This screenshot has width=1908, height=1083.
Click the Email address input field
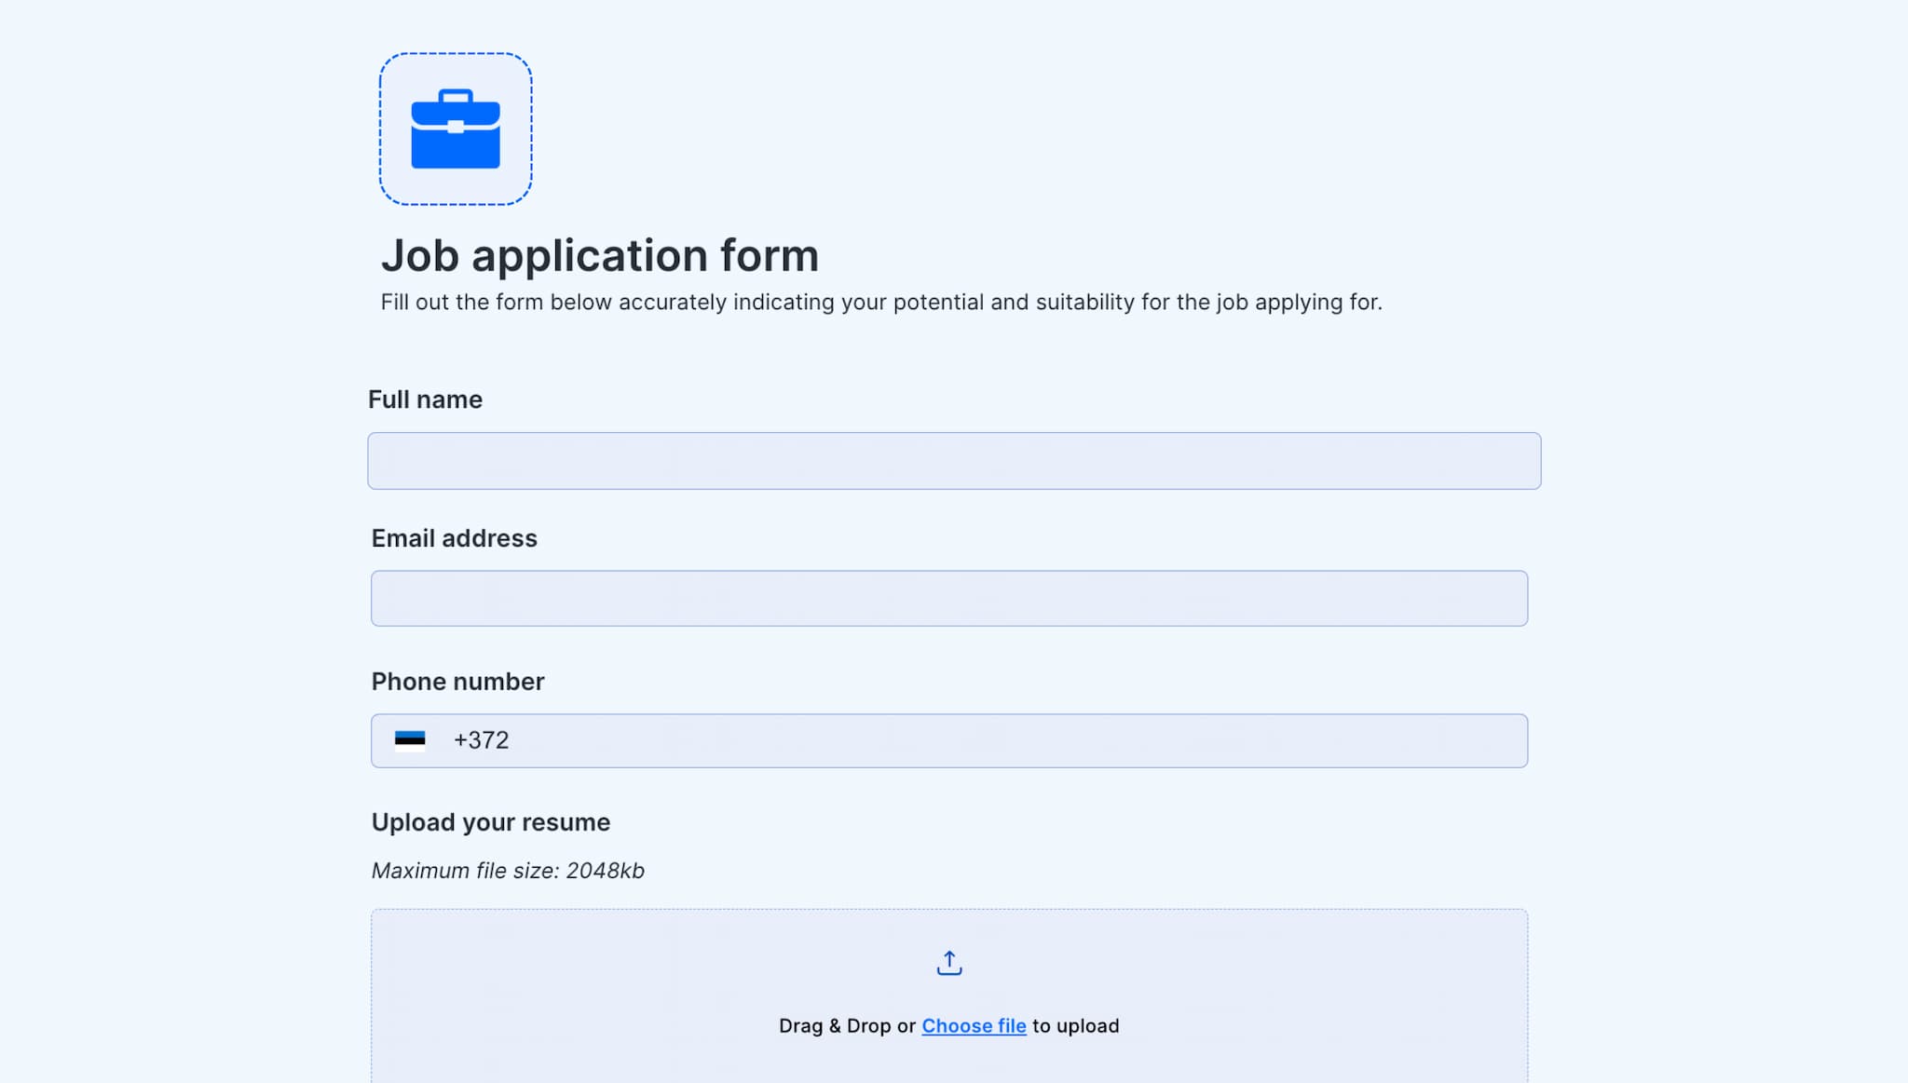pyautogui.click(x=948, y=598)
